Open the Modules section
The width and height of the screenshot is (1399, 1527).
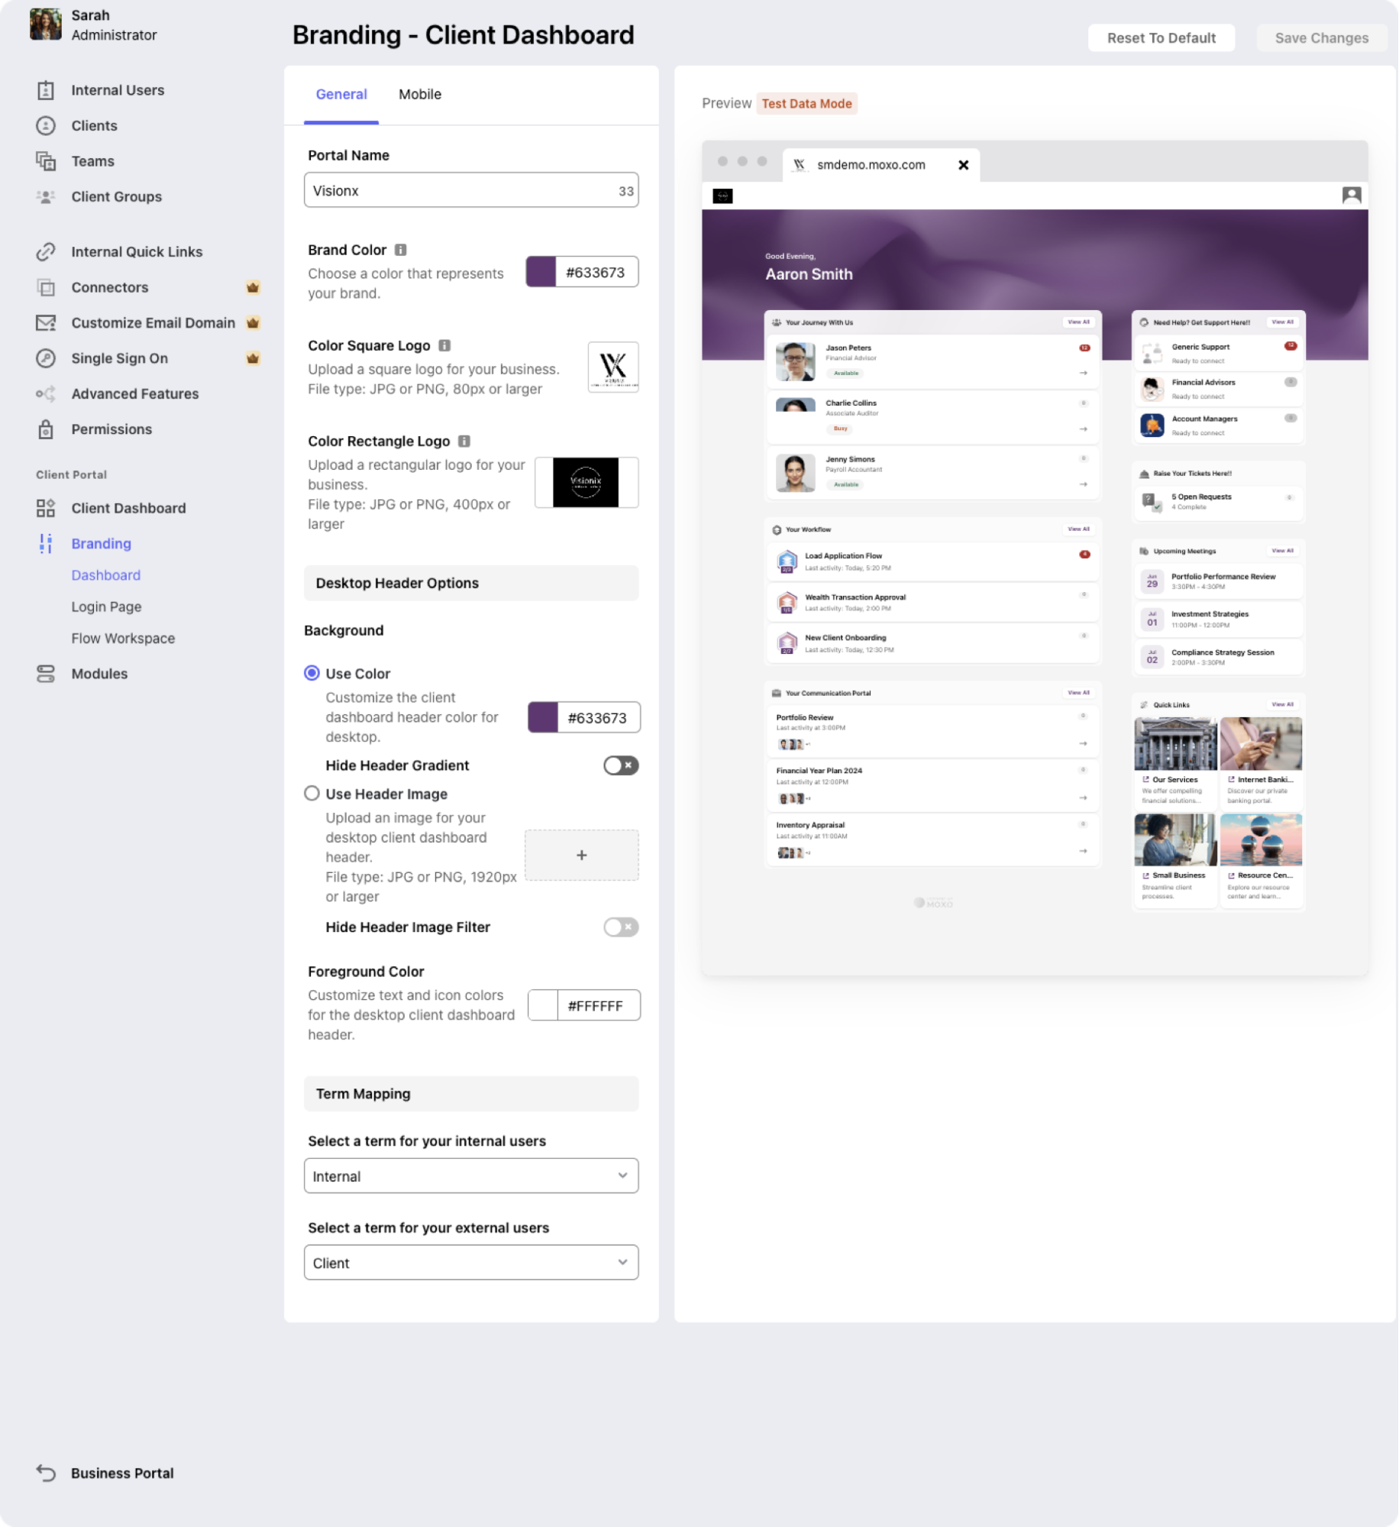(x=99, y=673)
